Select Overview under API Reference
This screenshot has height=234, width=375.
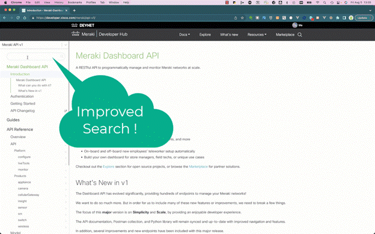click(x=18, y=137)
